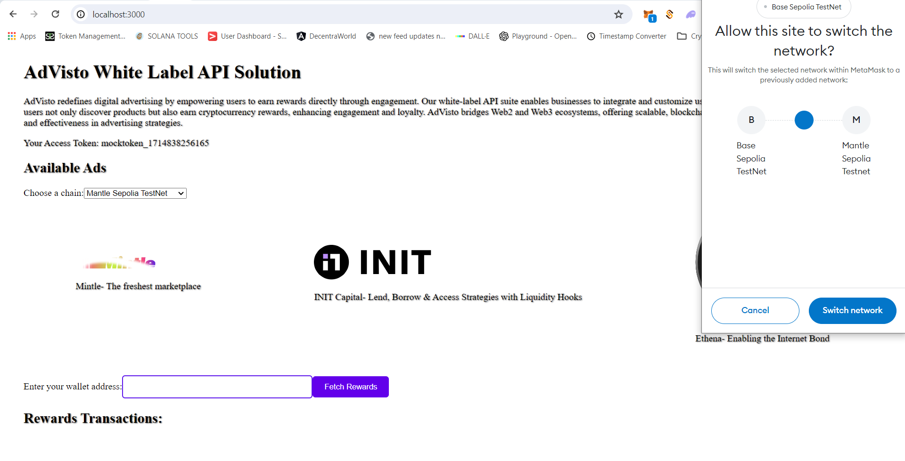Open Token Management bookmark
Screen dimensions: 905x461
pyautogui.click(x=85, y=36)
